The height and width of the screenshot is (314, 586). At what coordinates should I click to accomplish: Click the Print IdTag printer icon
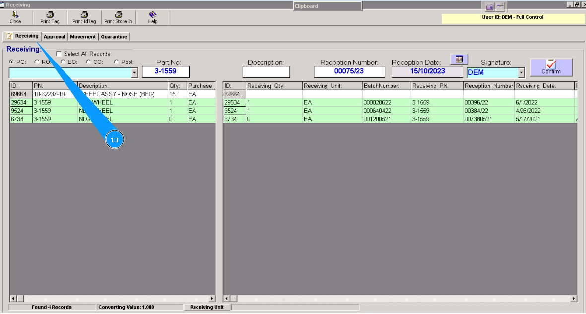tap(84, 14)
